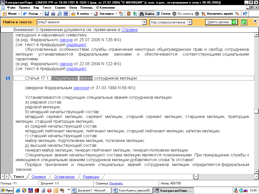Open the Сервис menu

(60, 8)
